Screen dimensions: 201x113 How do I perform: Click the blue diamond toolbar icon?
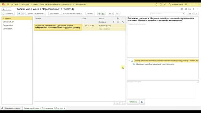tap(19, 13)
